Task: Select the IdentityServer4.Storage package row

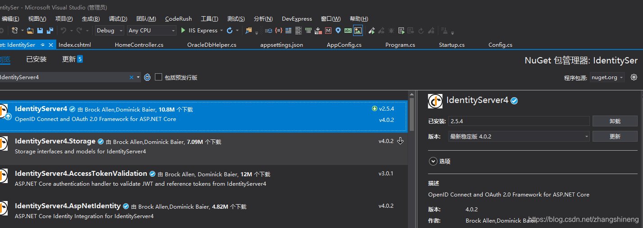Action: point(204,148)
